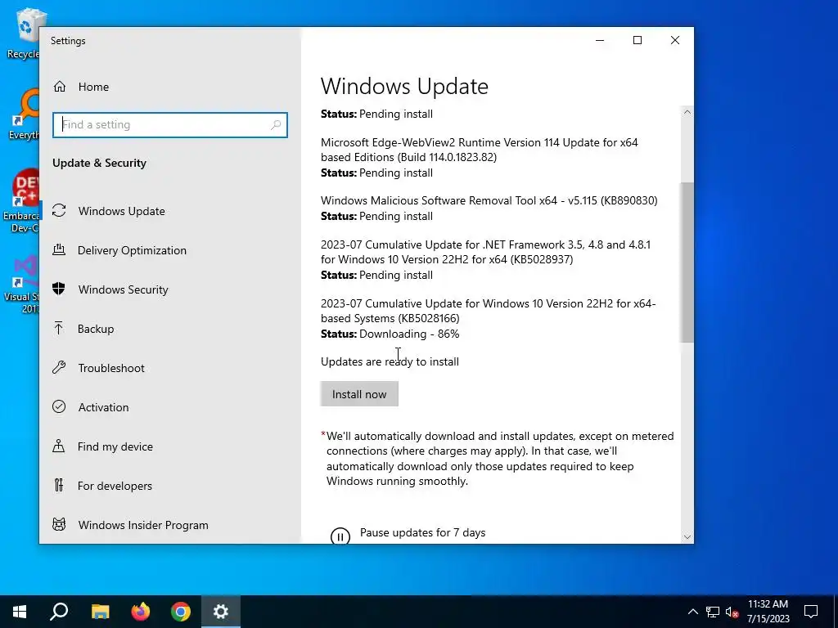Click the Activation checkmark icon

59,406
